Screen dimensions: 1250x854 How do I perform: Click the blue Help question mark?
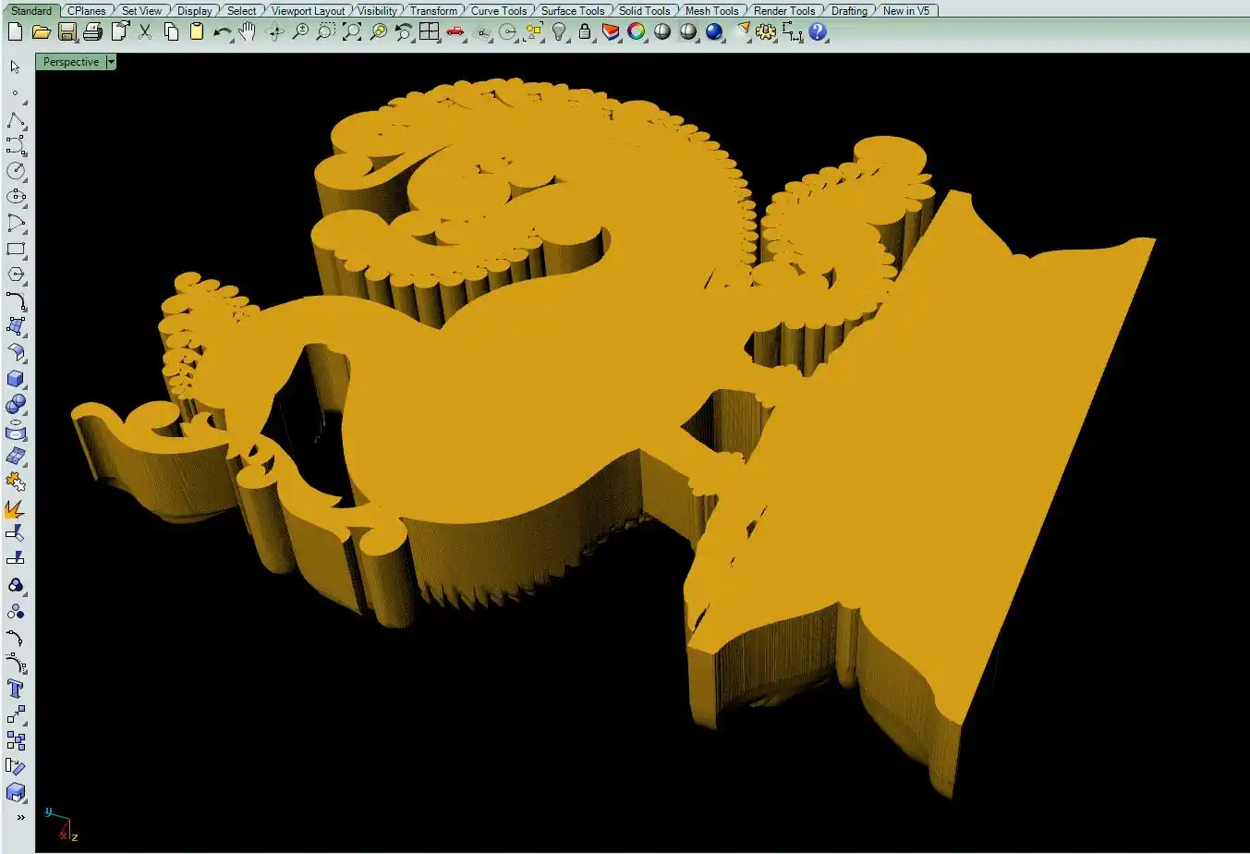[x=818, y=32]
